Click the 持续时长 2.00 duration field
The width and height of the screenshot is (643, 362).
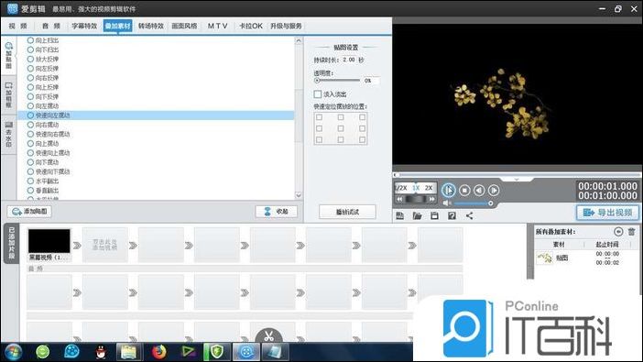[349, 60]
